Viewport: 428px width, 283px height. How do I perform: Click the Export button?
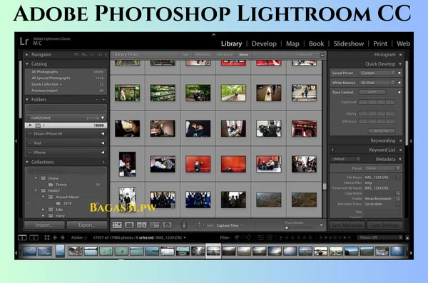87,225
